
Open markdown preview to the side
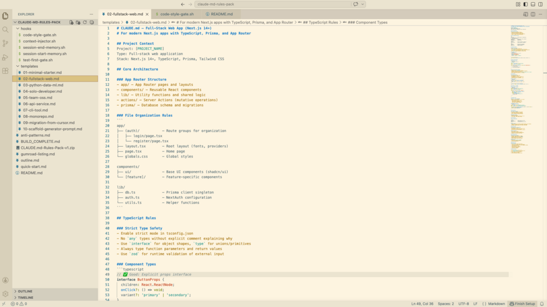pos(525,14)
